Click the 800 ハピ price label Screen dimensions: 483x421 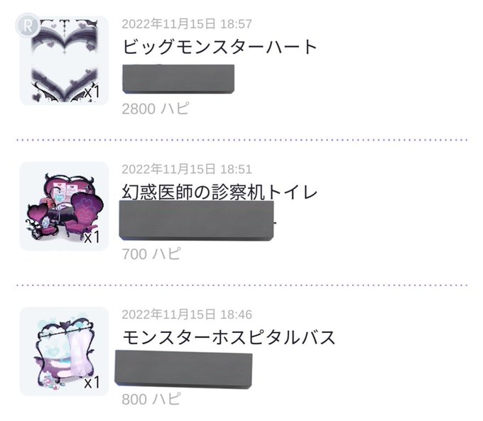(151, 399)
